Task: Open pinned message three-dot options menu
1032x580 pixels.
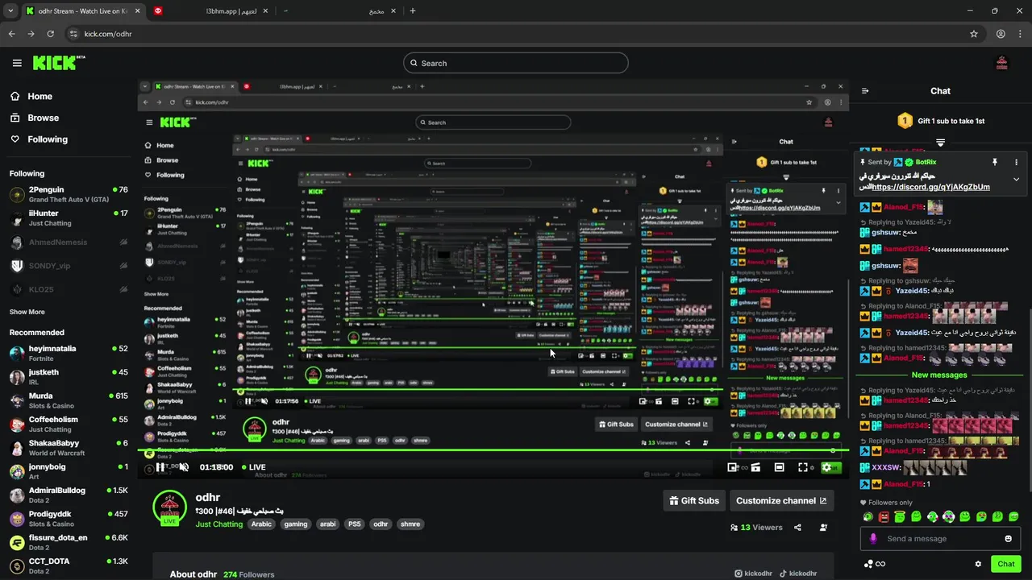Action: click(1016, 162)
